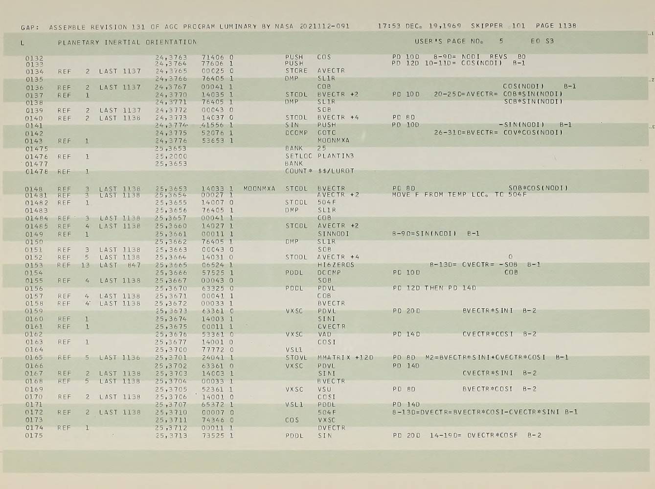This screenshot has height=489, width=655.
Task: Select comment '26-31D=BVECTR= COV*COS(NODI)'
Action: (x=498, y=133)
